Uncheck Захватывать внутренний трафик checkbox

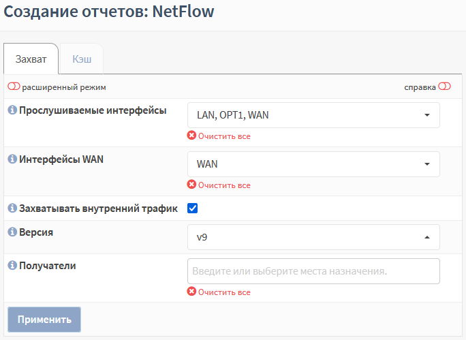[193, 208]
